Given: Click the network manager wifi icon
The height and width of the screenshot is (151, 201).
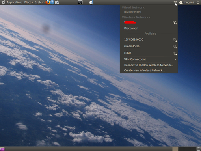Looking at the screenshot, I should 175,2.
